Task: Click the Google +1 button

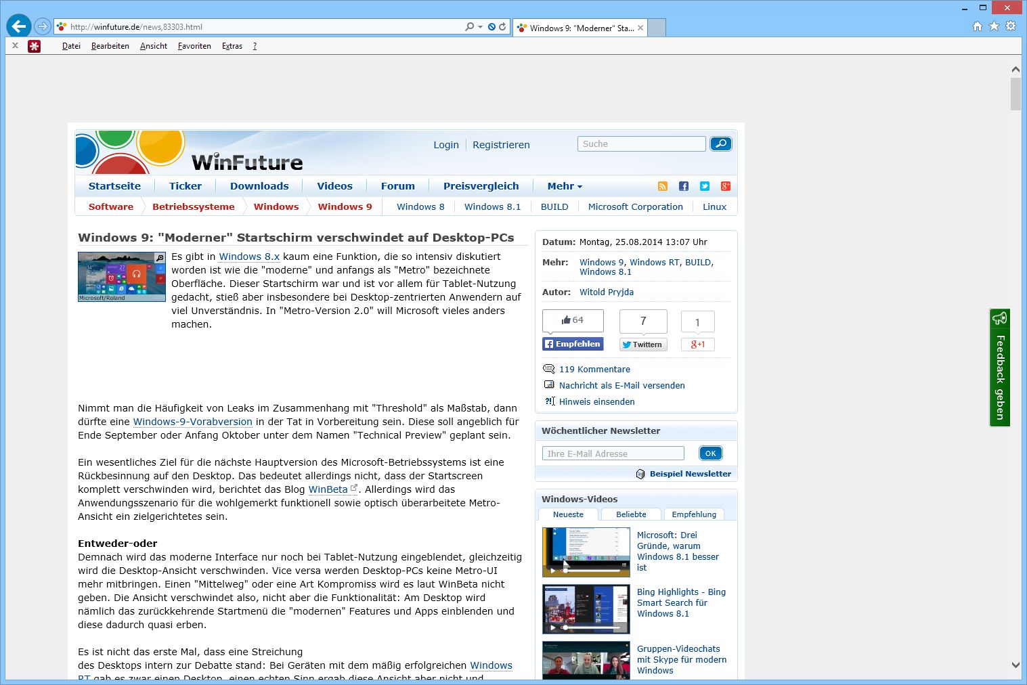Action: [697, 345]
